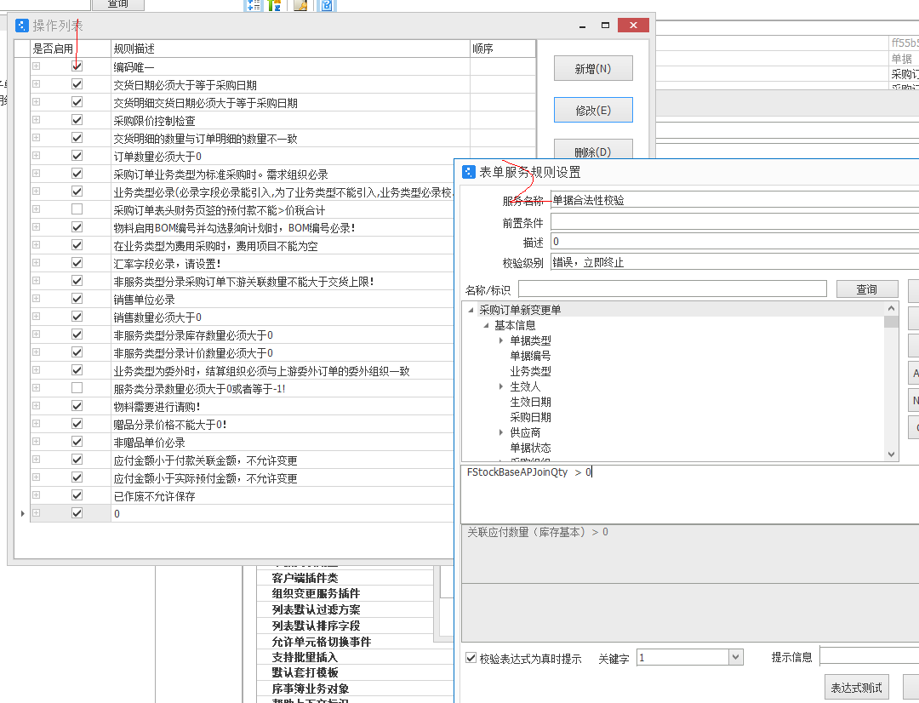This screenshot has height=703, width=919.
Task: Click the alphabetical A-Z sort icon
Action: pyautogui.click(x=275, y=5)
